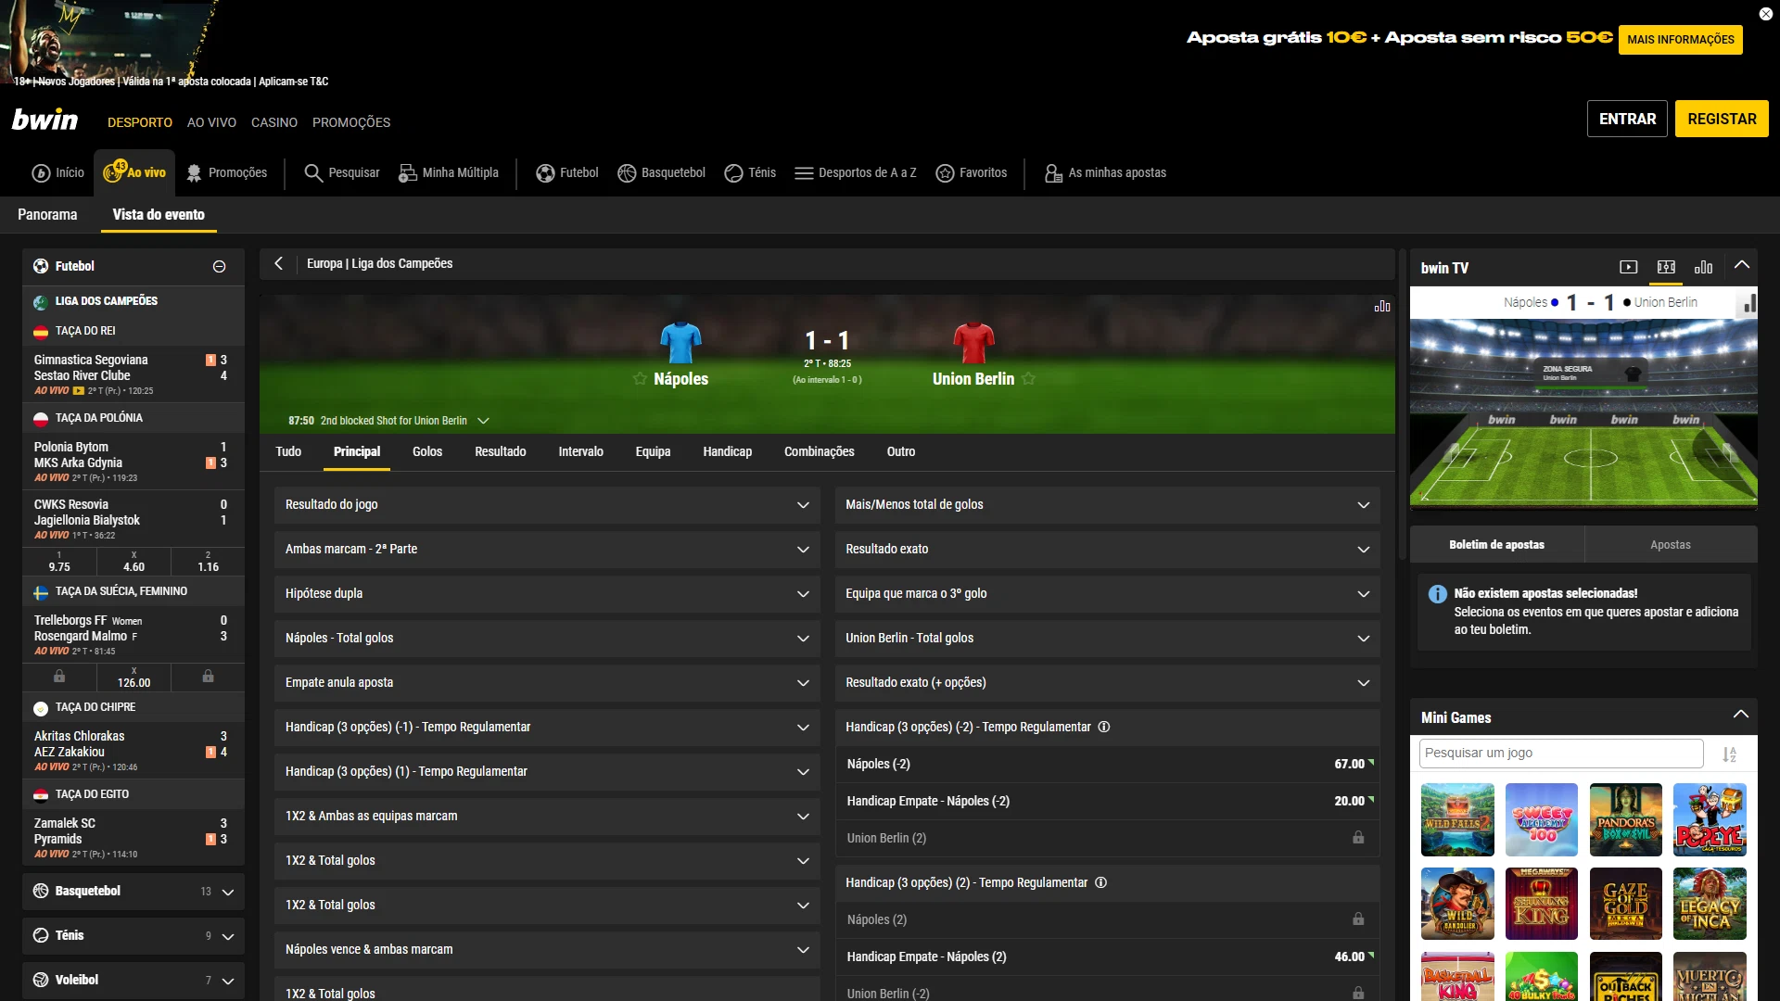Pick Jagiellonia Bialystok win odds 1.16

pos(208,562)
